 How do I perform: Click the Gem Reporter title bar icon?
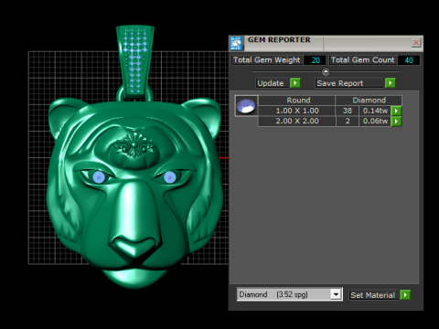coord(236,43)
